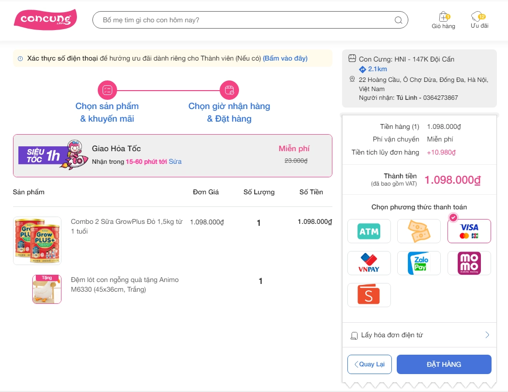
Task: Click the Quay Lại back button
Action: tap(369, 364)
